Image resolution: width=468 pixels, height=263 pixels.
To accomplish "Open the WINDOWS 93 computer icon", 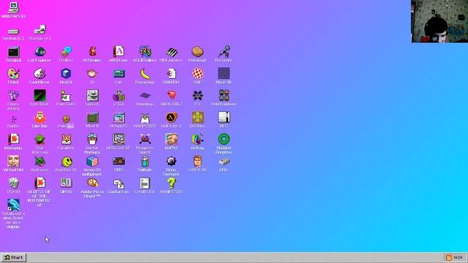I will (x=13, y=8).
